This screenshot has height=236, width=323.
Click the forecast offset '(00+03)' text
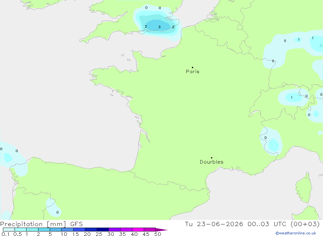point(305,224)
